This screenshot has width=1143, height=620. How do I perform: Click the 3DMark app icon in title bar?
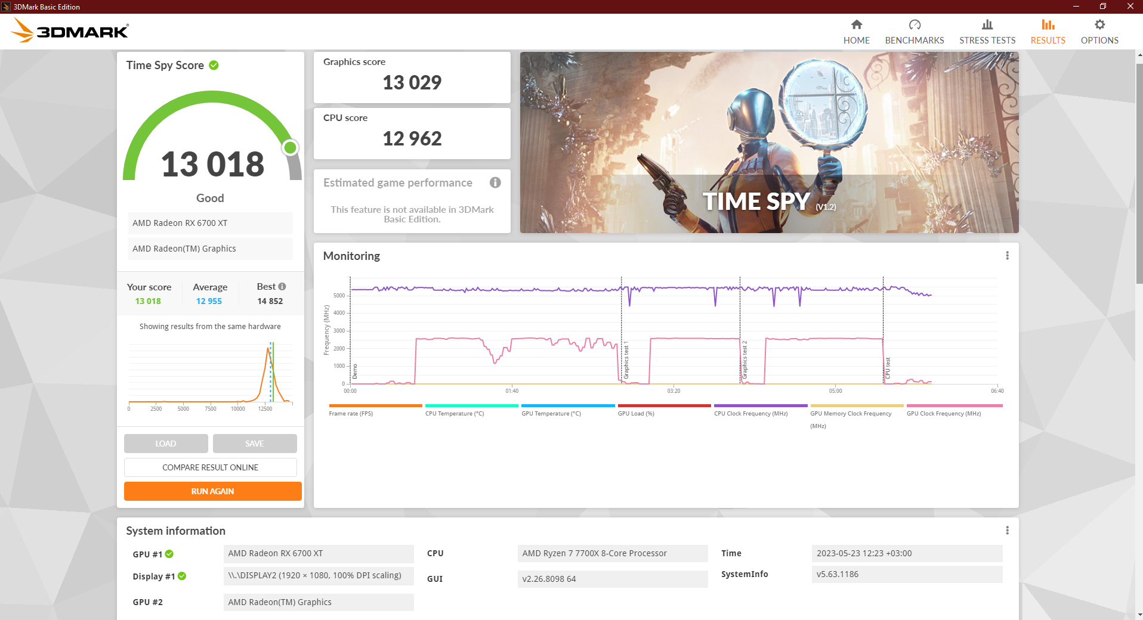pyautogui.click(x=6, y=7)
